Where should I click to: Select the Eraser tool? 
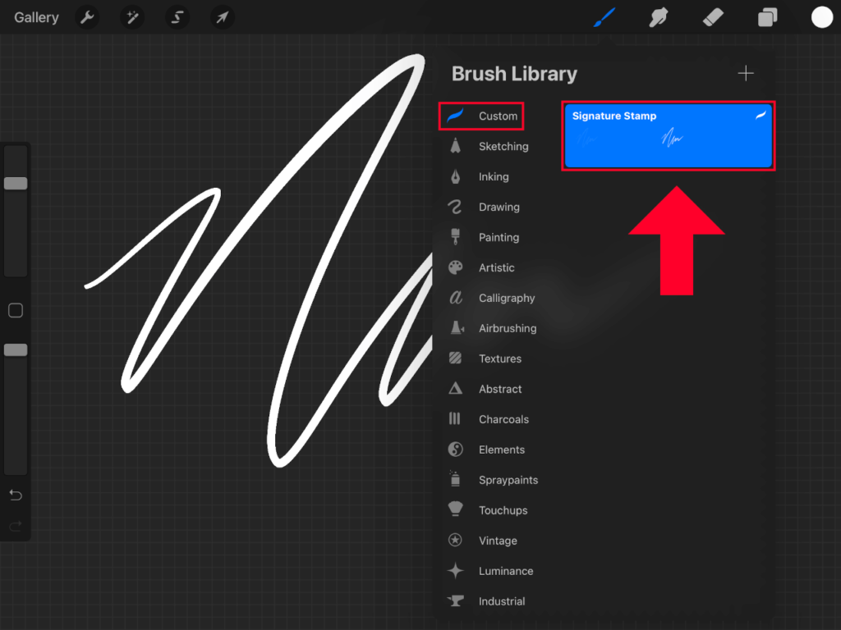pyautogui.click(x=713, y=16)
